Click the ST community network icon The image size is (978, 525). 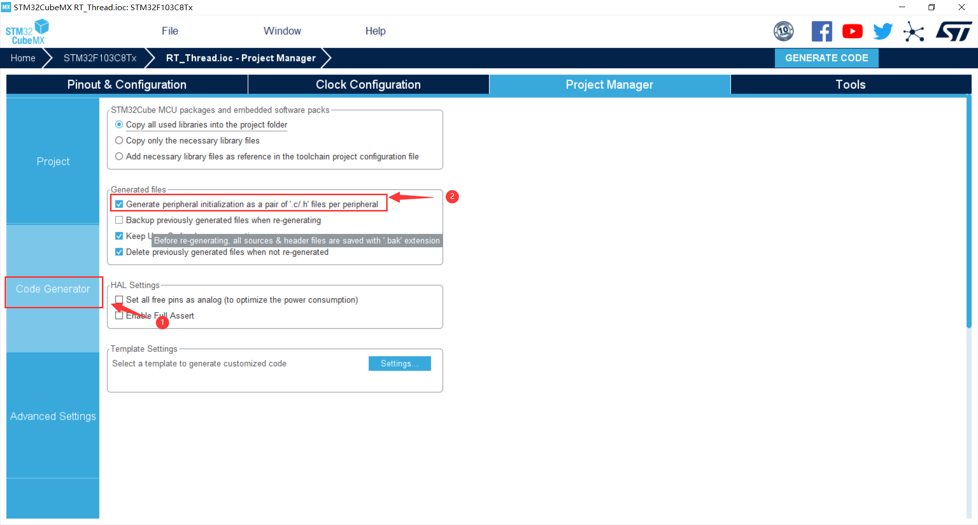click(914, 32)
